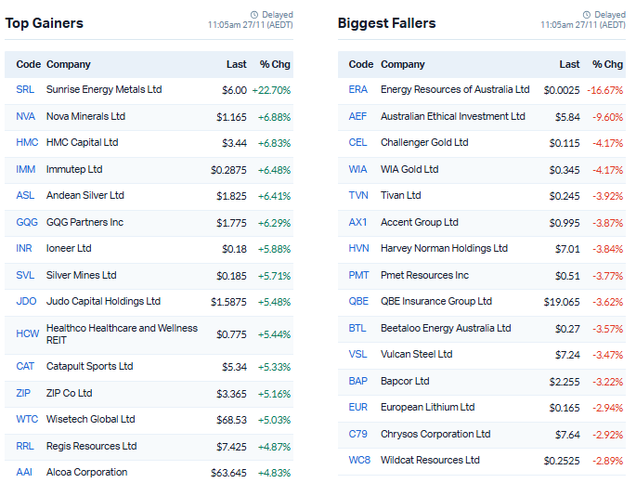
Task: Open the BTL stock code link
Action: tap(357, 328)
